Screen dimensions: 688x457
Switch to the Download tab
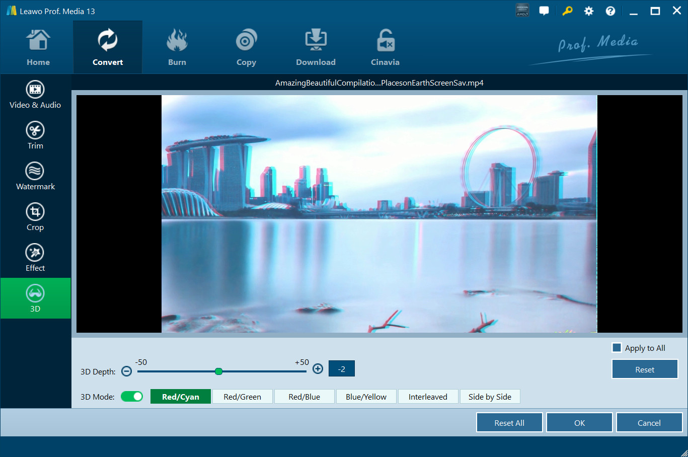(316, 48)
